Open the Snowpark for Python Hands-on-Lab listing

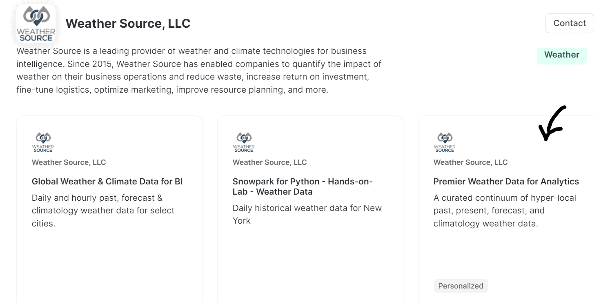point(303,186)
